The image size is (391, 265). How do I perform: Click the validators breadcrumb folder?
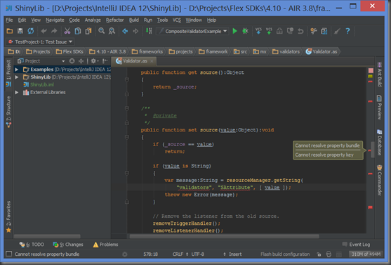286,52
